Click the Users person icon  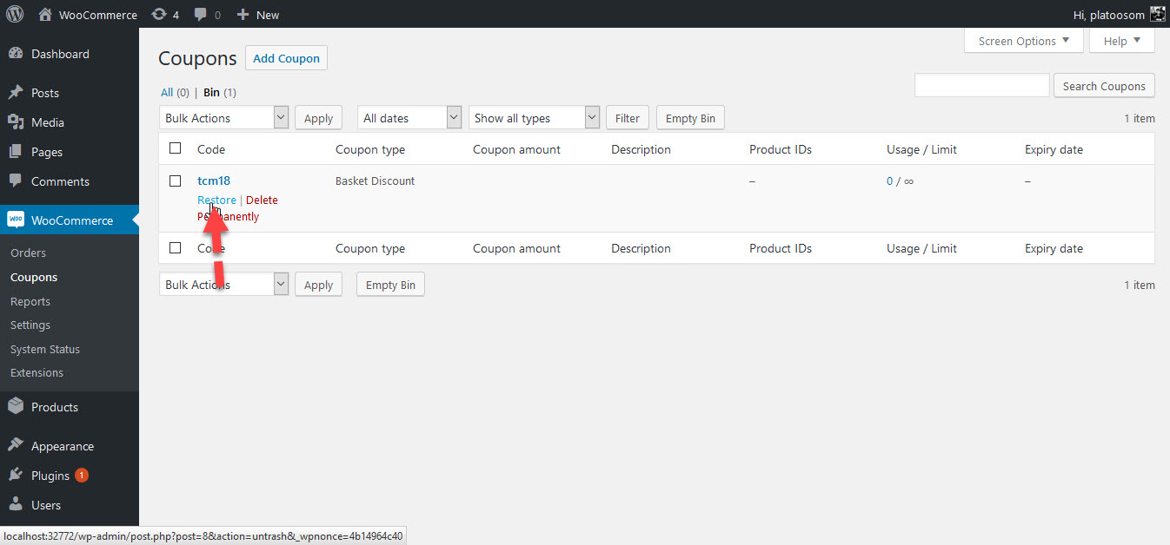(16, 505)
